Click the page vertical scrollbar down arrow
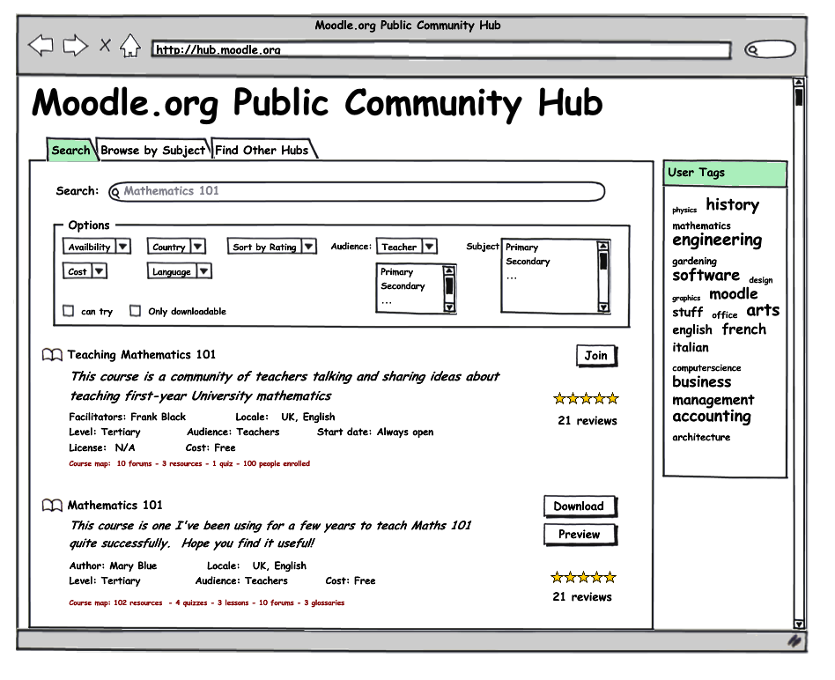 799,624
